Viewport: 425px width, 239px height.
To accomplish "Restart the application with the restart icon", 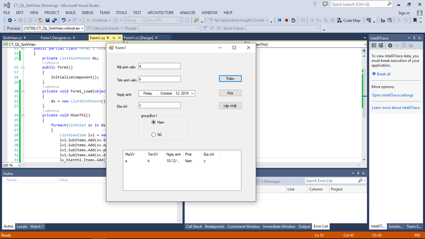I will [x=293, y=20].
